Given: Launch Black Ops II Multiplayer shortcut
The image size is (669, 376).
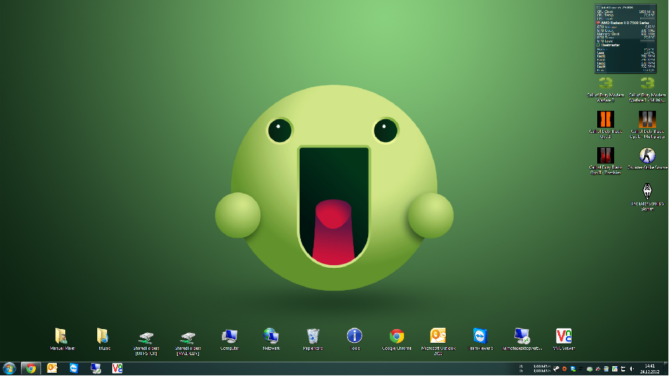Looking at the screenshot, I should point(647,120).
